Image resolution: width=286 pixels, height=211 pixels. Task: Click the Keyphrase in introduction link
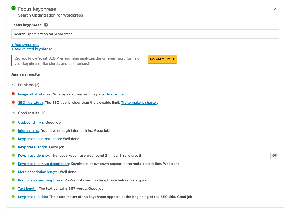point(39,139)
